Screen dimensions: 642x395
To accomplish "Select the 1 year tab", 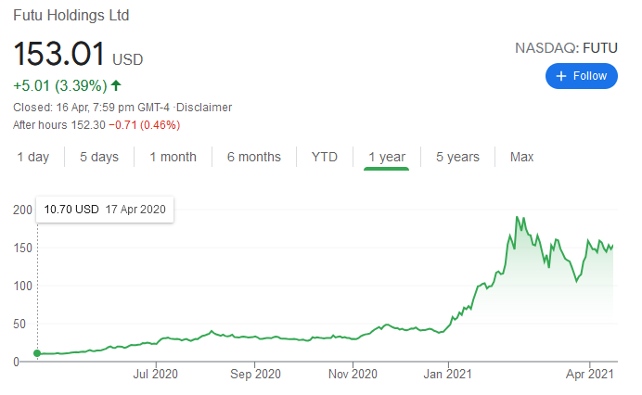I will point(387,157).
